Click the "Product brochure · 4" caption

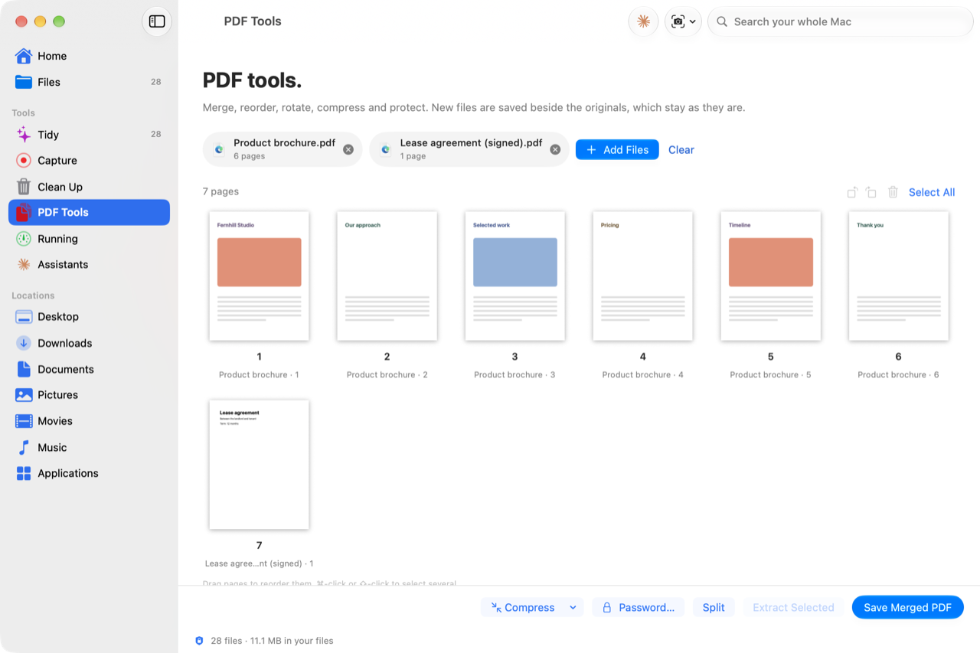pyautogui.click(x=642, y=374)
